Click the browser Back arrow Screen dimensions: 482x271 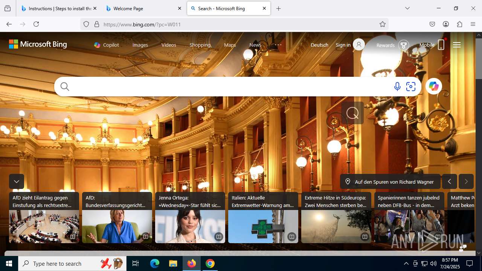coord(9,24)
